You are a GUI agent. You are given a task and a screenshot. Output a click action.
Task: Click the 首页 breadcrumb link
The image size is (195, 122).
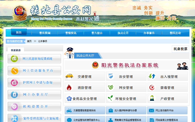(x=29, y=41)
